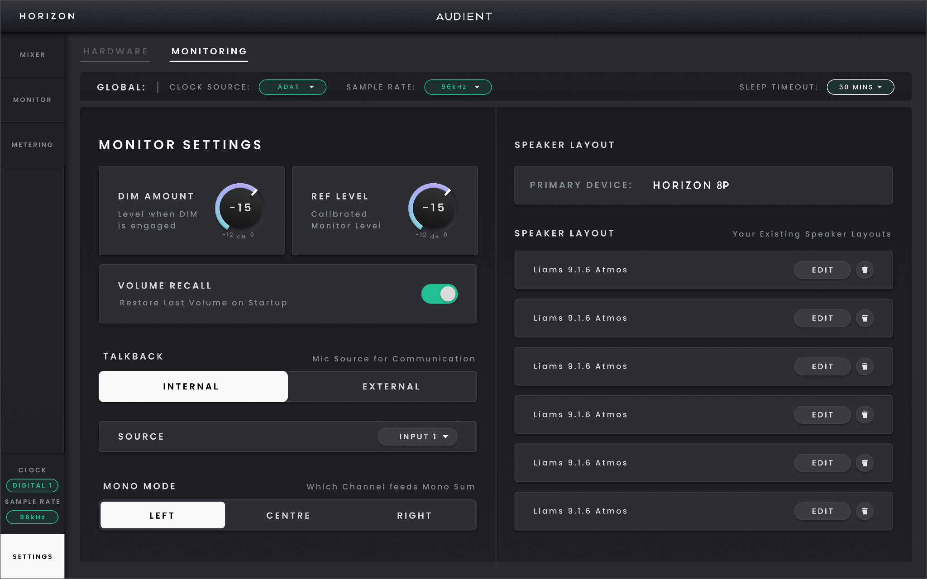Open the talkback Source INPUT 1 dropdown

click(418, 437)
